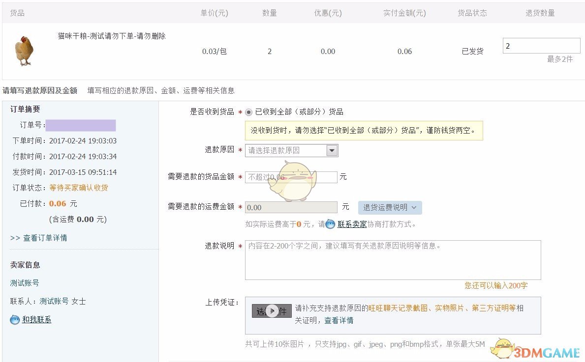Click the 和我联系 link
The width and height of the screenshot is (585, 362).
pyautogui.click(x=36, y=320)
